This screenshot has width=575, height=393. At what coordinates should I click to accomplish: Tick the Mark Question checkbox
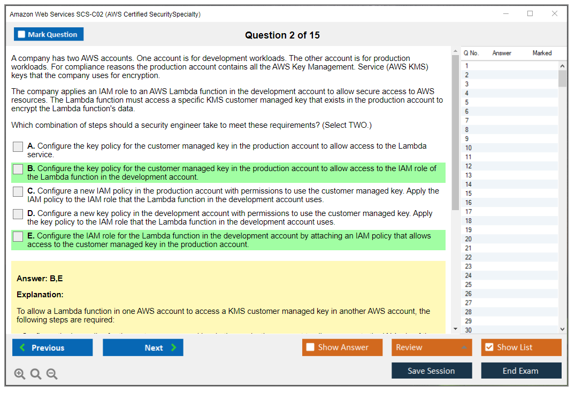[x=21, y=35]
